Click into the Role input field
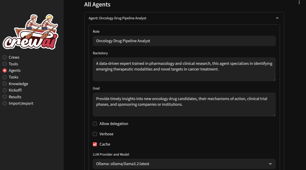306x170 pixels. (x=184, y=41)
